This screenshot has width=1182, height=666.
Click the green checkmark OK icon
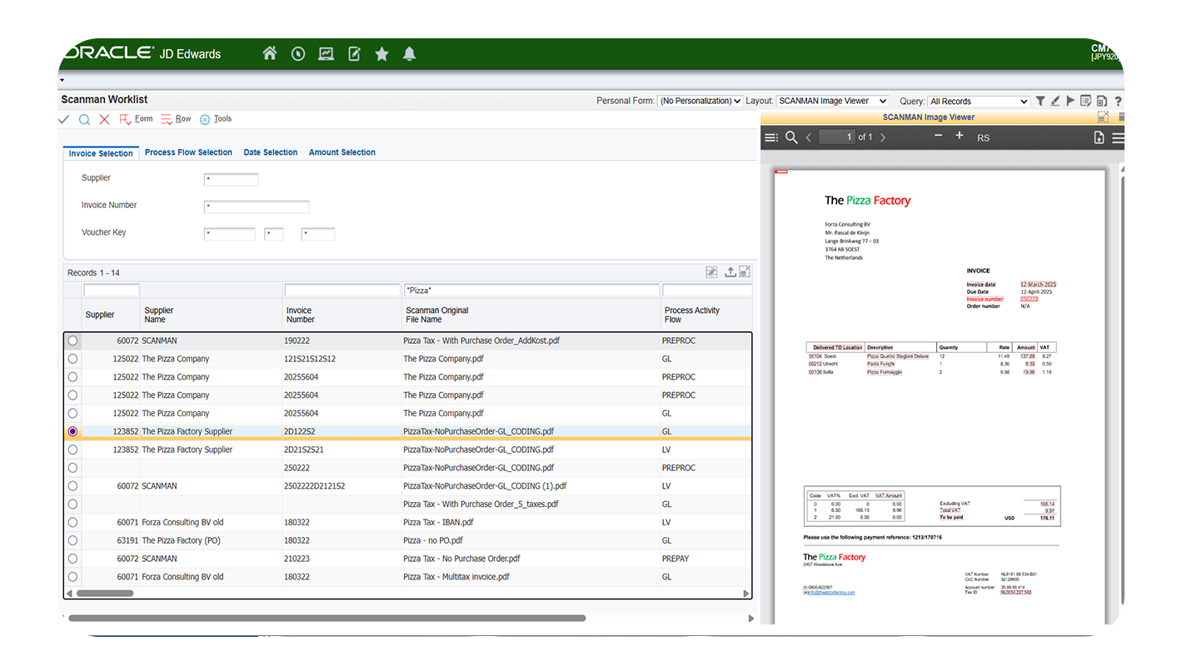pos(63,119)
